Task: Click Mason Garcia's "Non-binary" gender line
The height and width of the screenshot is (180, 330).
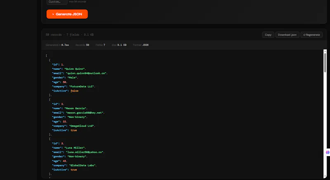Action: pyautogui.click(x=70, y=117)
